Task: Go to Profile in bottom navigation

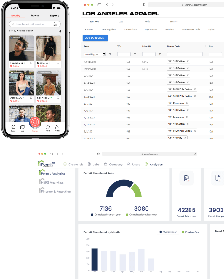Action: pyautogui.click(x=57, y=127)
